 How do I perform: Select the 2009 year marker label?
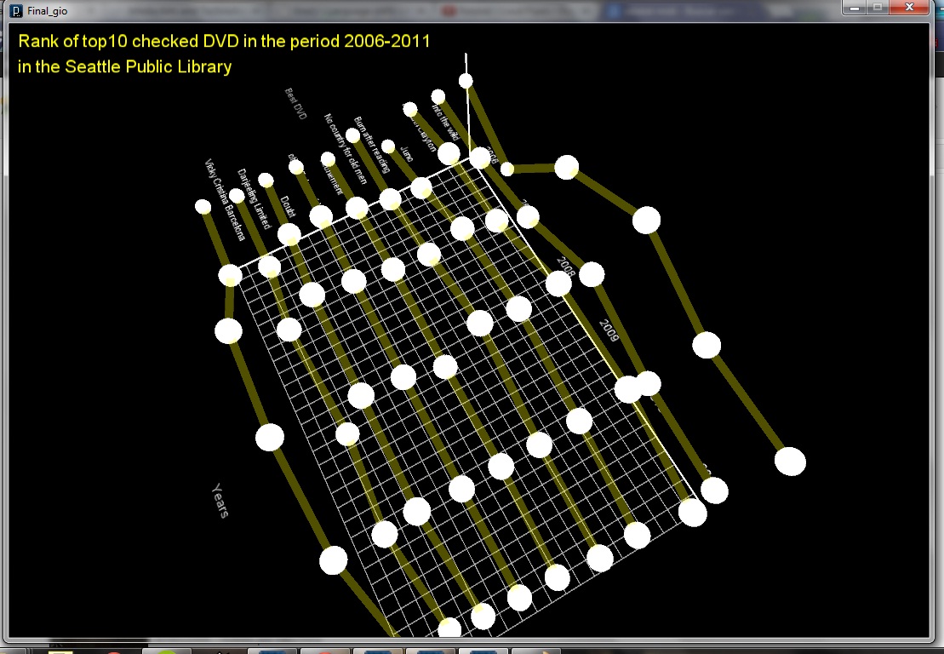pos(608,330)
